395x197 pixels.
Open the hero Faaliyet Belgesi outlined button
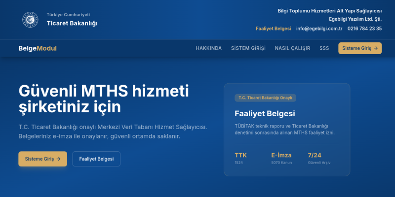click(x=96, y=159)
